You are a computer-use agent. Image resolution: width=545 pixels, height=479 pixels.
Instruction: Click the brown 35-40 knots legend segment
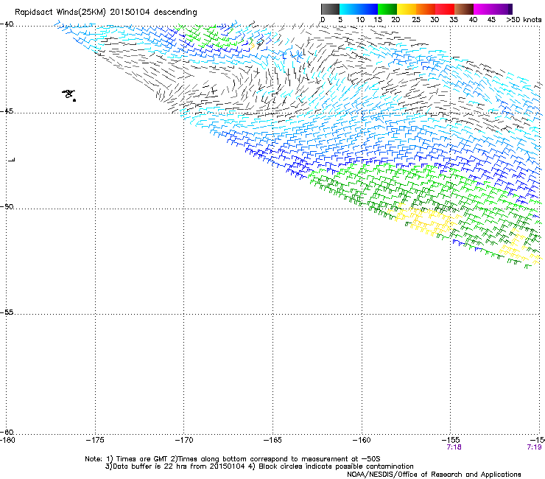(464, 9)
